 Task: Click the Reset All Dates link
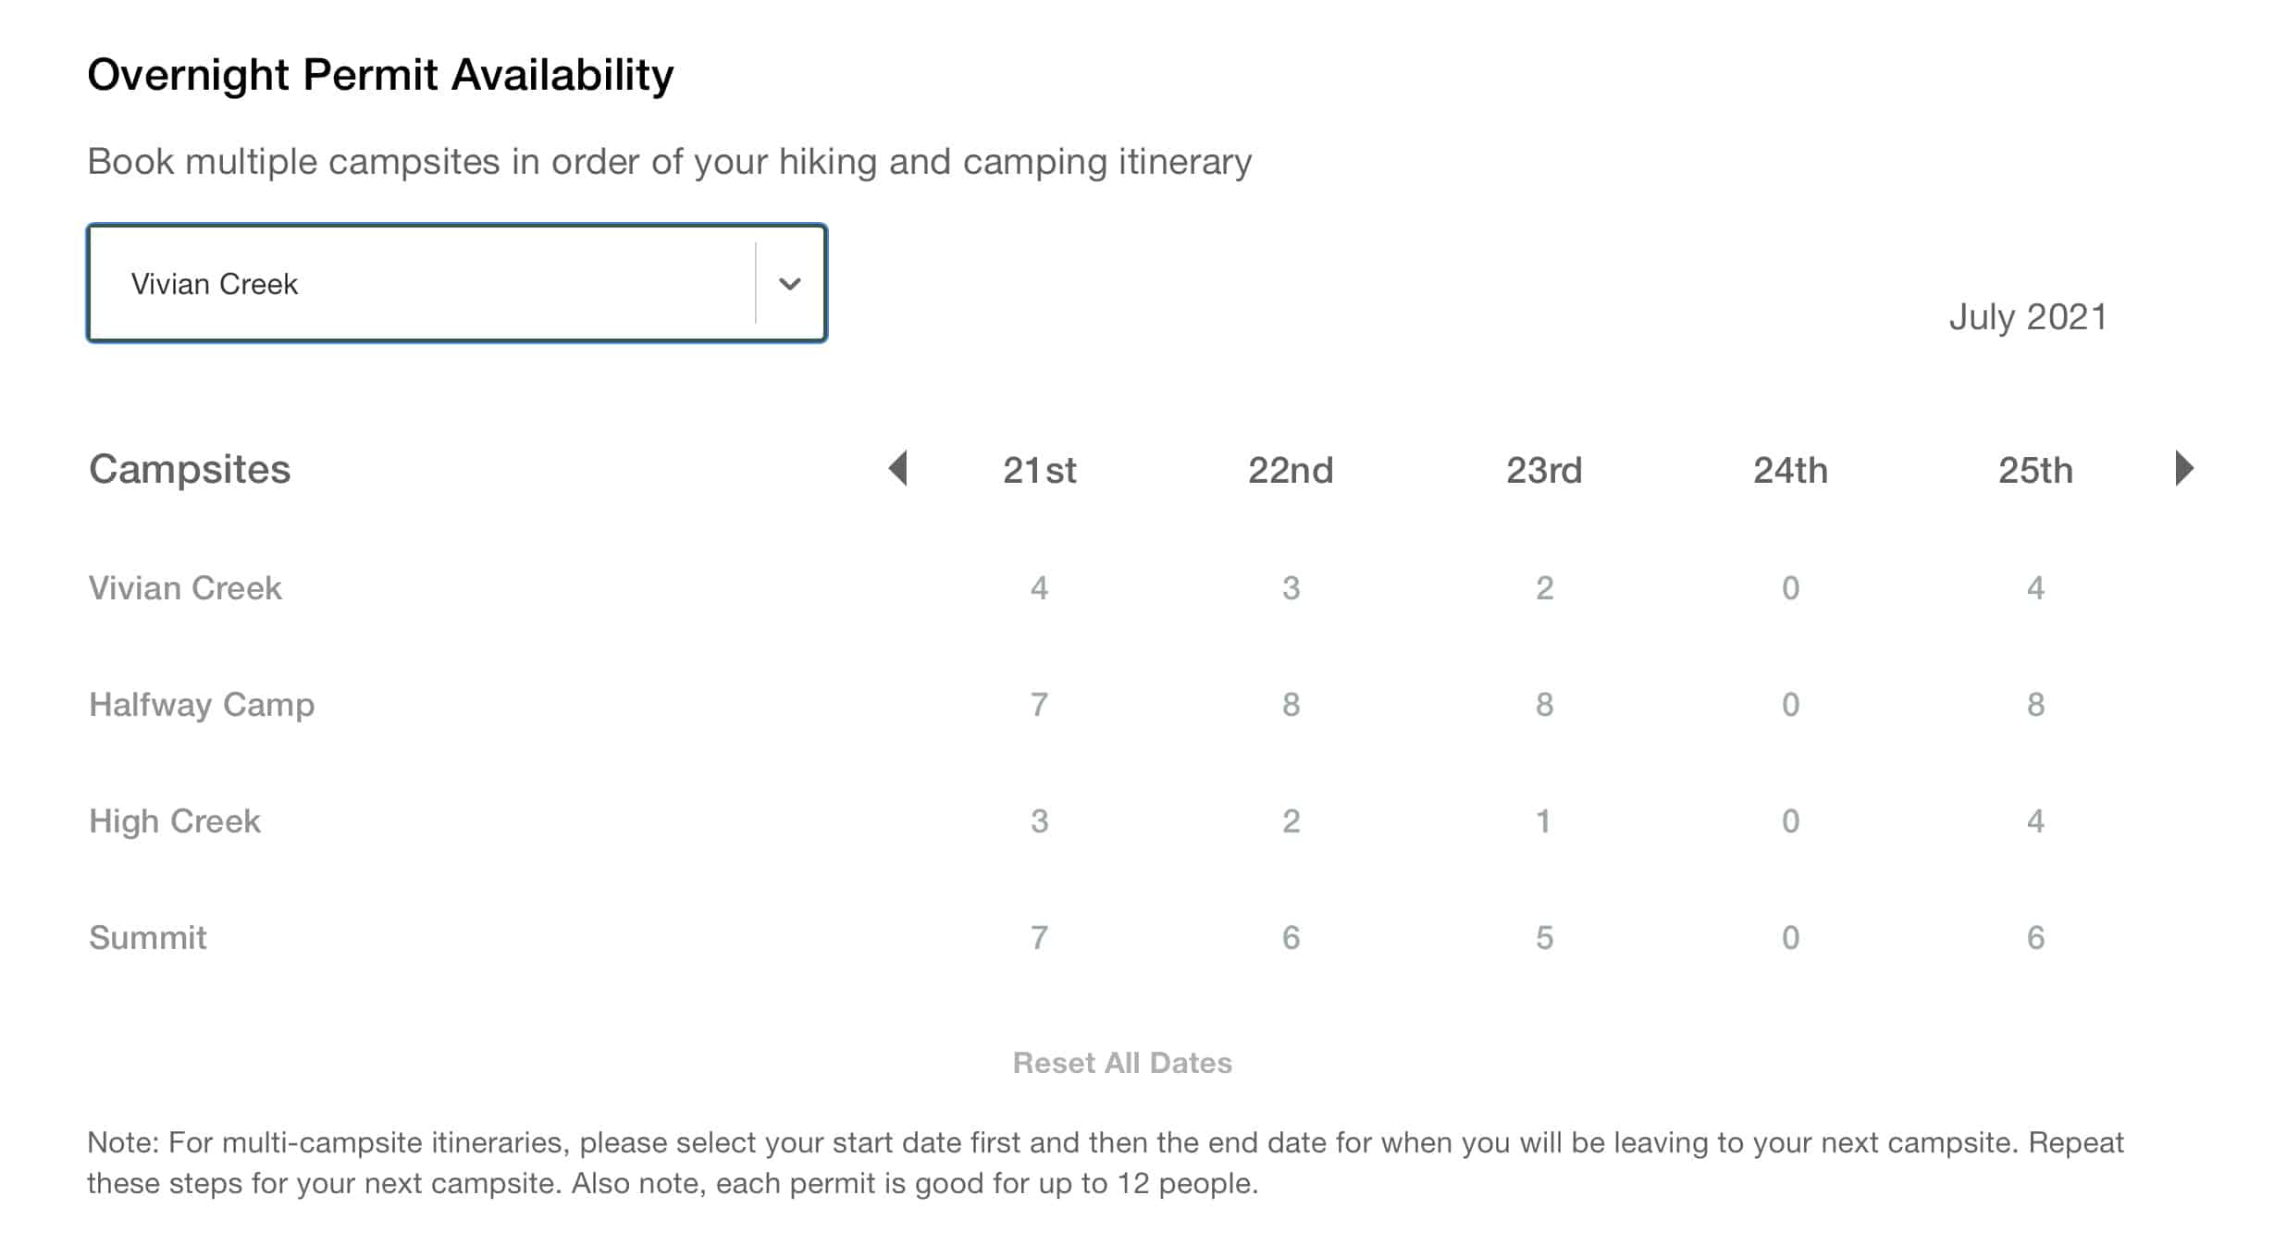point(1121,1063)
